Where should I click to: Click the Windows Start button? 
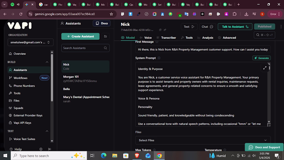(5, 156)
